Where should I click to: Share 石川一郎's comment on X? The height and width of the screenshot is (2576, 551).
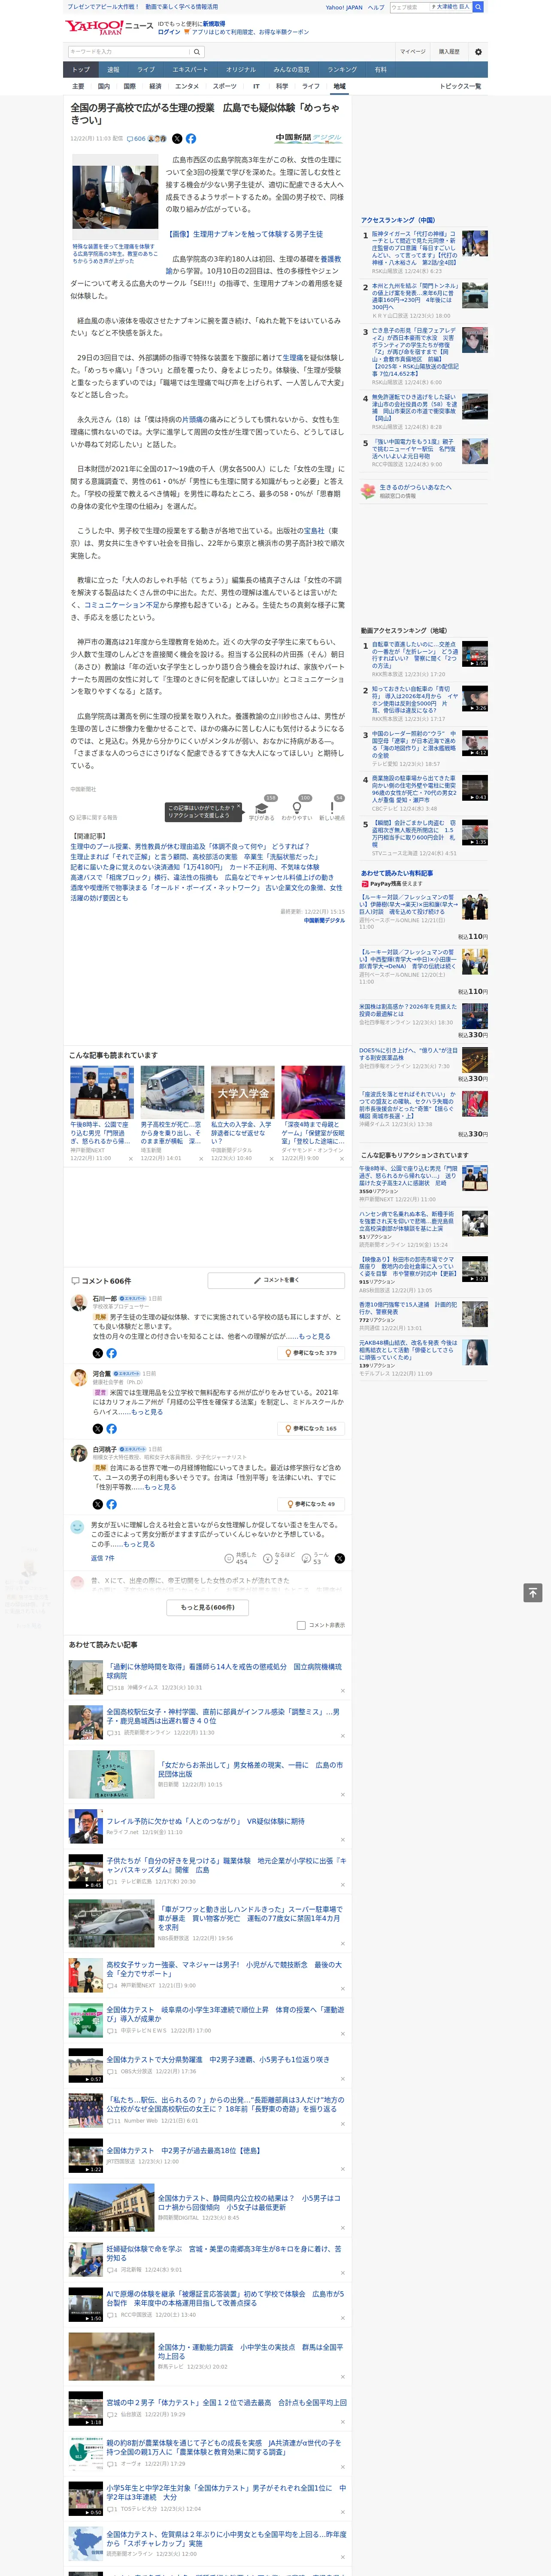[97, 1353]
